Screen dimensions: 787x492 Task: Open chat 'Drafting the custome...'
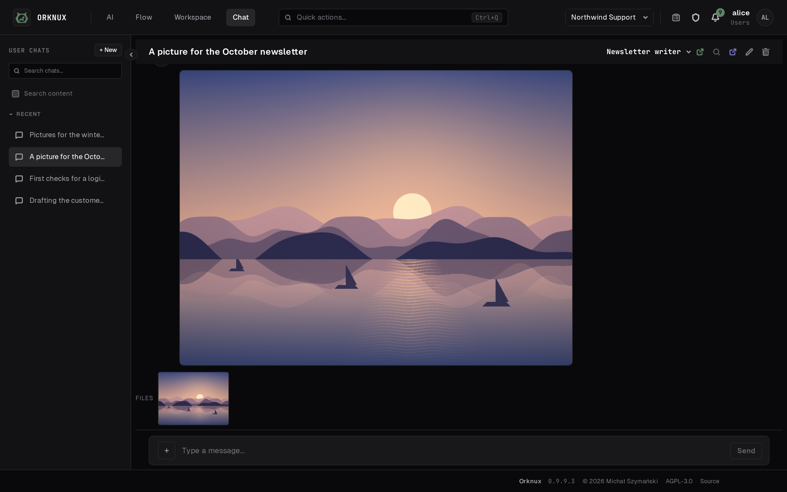65,200
